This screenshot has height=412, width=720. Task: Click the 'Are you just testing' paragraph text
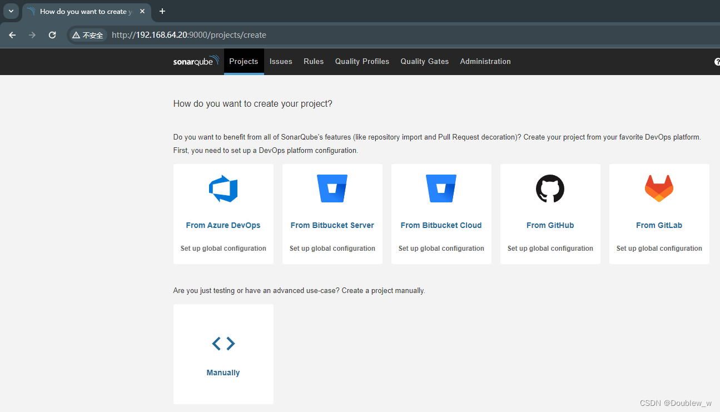299,291
